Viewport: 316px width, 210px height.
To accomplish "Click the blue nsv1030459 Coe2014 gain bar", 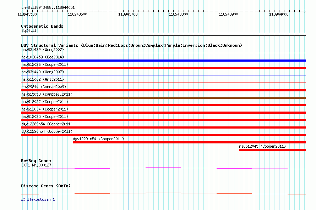I will (163, 61).
